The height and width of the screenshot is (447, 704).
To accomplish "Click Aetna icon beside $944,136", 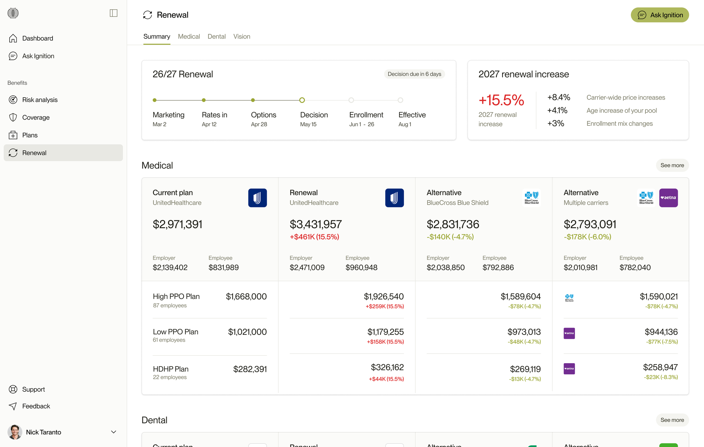I will tap(569, 333).
